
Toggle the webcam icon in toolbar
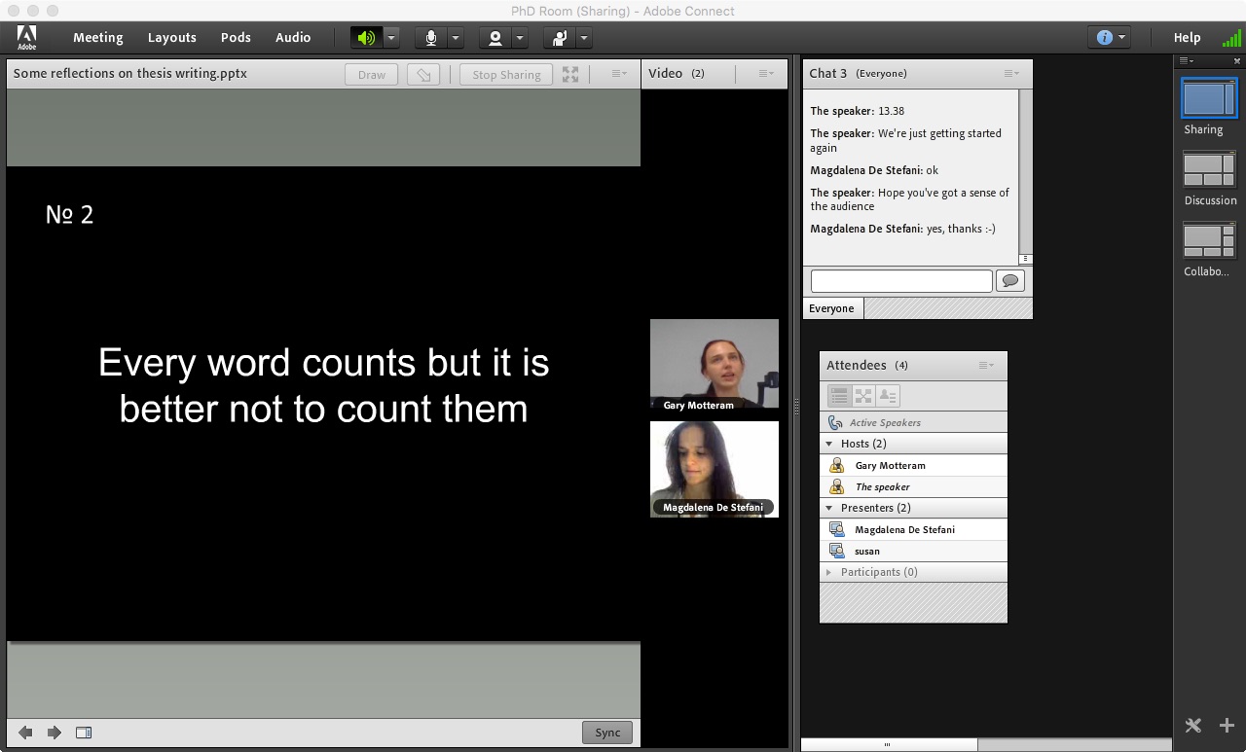495,38
